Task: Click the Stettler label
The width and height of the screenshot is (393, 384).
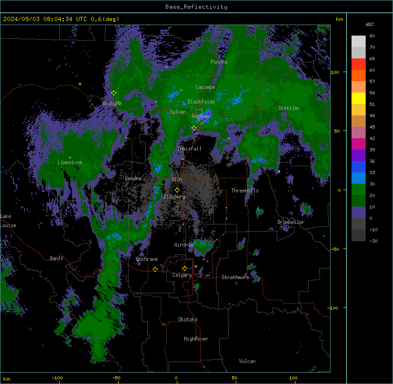Action: (289, 108)
